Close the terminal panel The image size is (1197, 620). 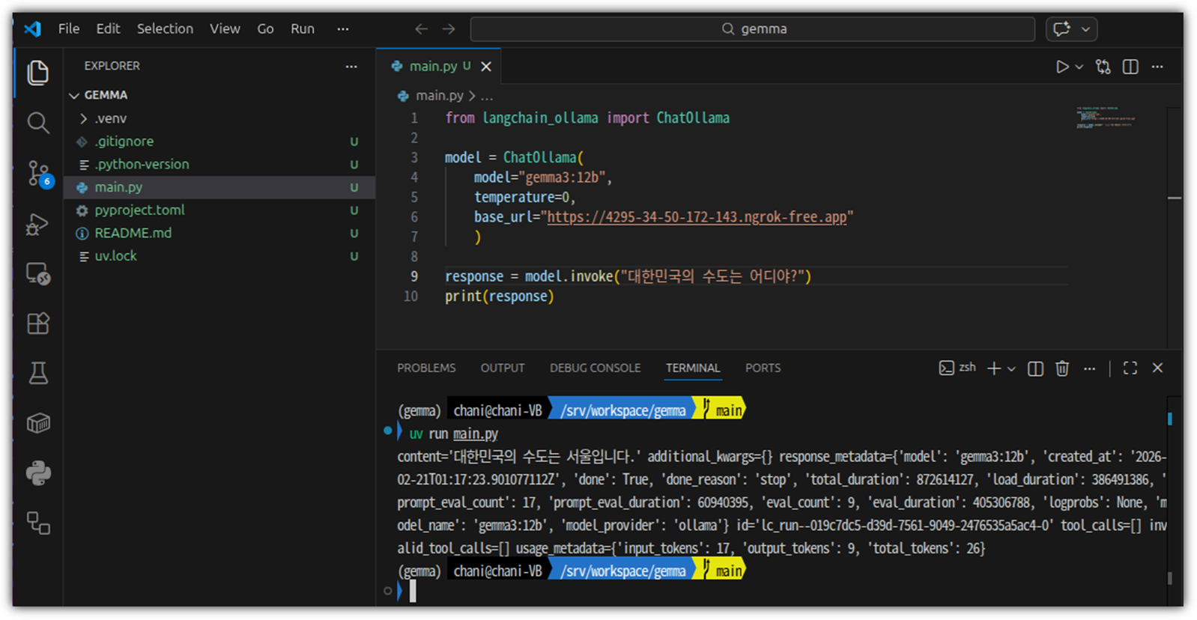pos(1157,368)
